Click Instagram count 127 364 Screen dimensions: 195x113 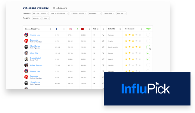(70, 53)
